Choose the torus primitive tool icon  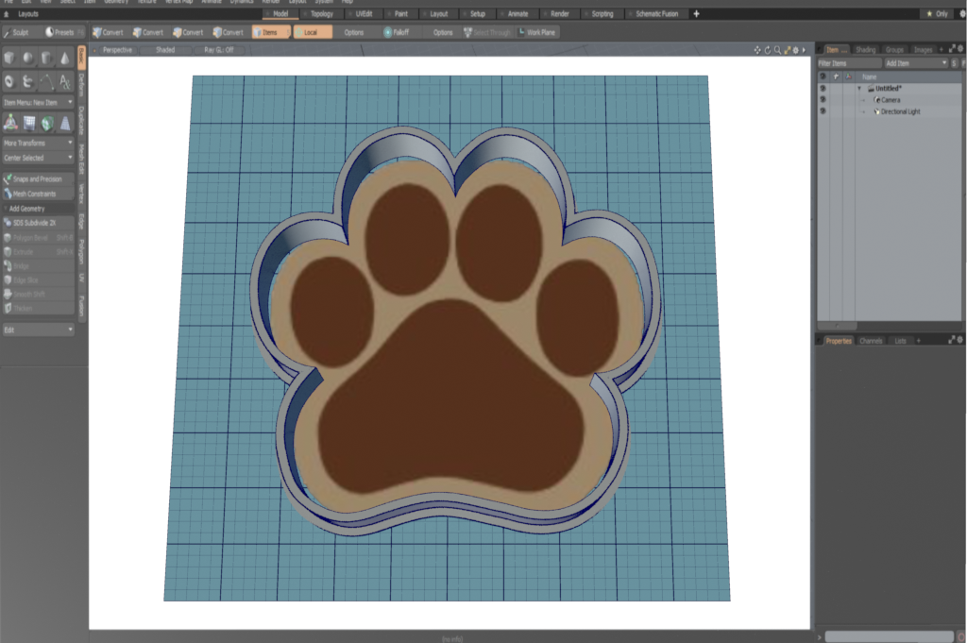click(x=9, y=82)
